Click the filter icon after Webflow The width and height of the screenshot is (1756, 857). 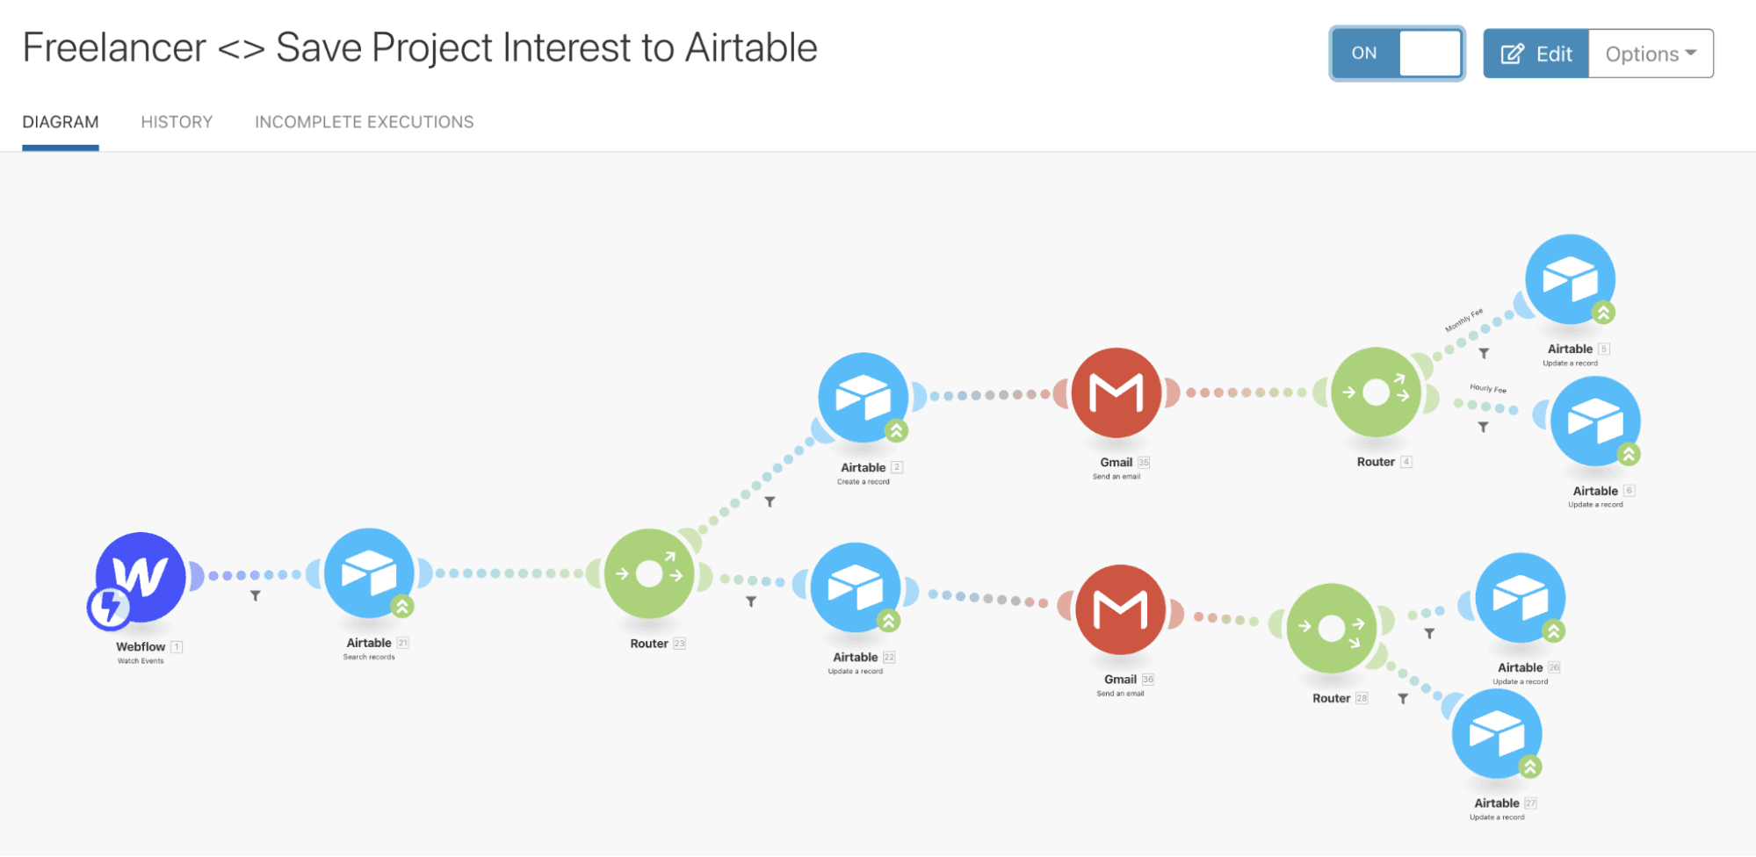256,596
